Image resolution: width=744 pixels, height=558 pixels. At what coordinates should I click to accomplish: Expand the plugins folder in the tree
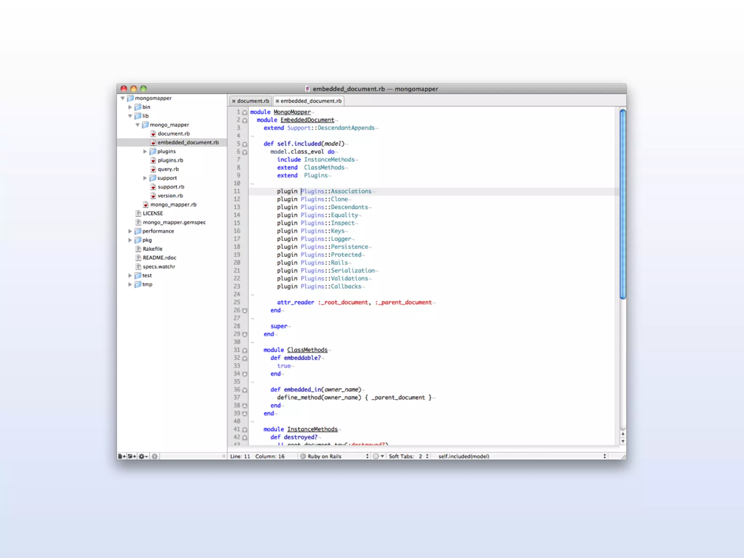pos(145,151)
